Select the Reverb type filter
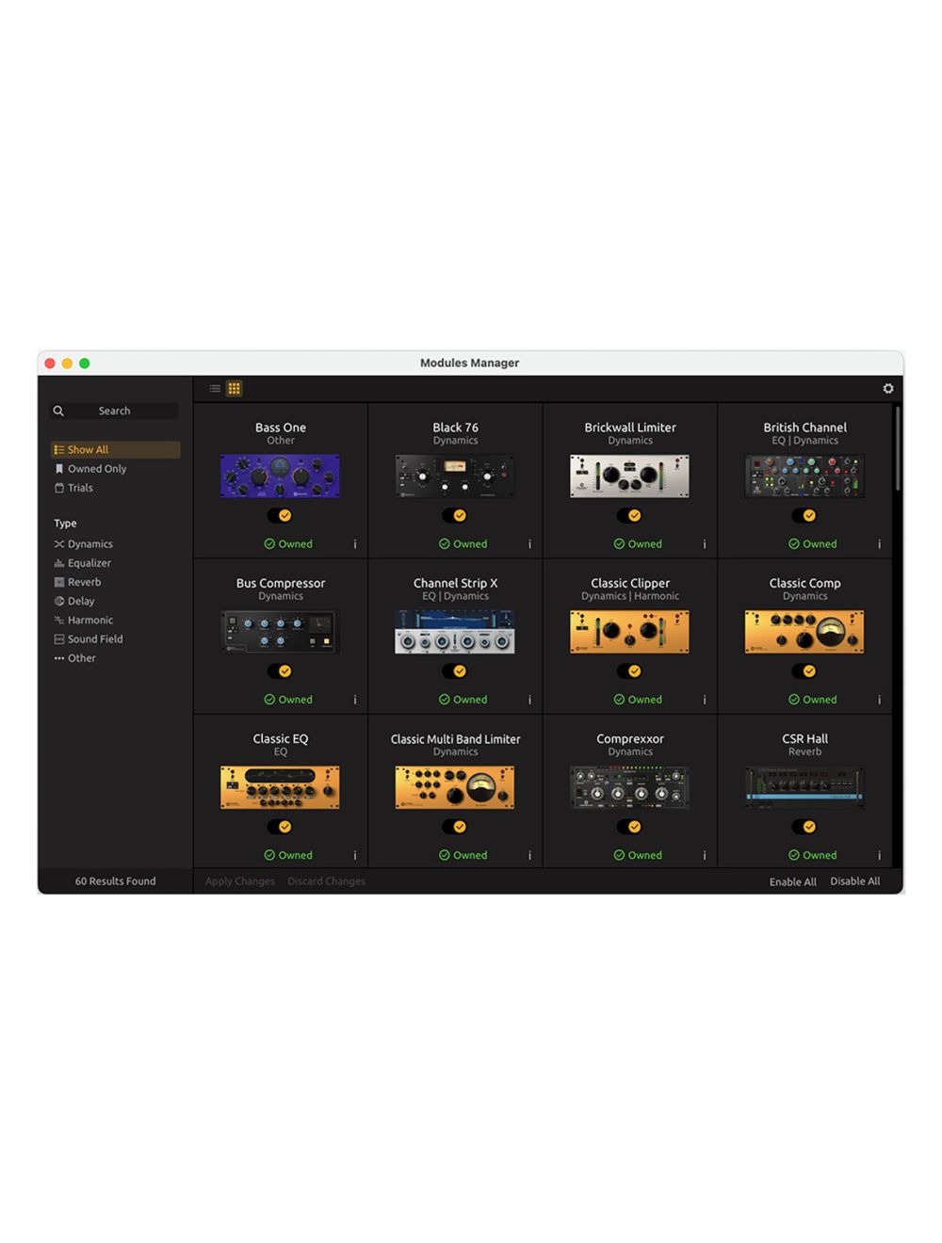This screenshot has height=1243, width=942. tap(82, 581)
